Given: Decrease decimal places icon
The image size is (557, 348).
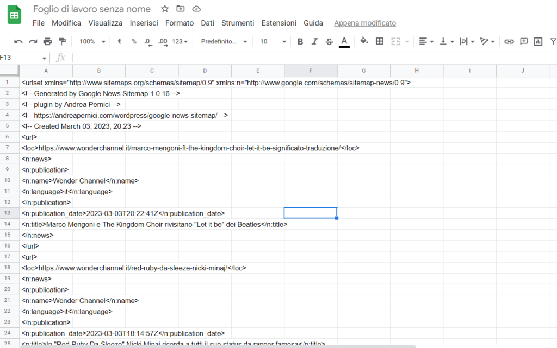Looking at the screenshot, I should coord(148,42).
